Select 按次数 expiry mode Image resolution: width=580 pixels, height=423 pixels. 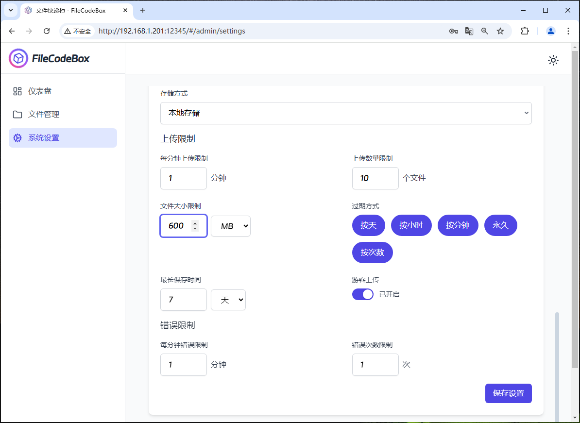point(372,253)
